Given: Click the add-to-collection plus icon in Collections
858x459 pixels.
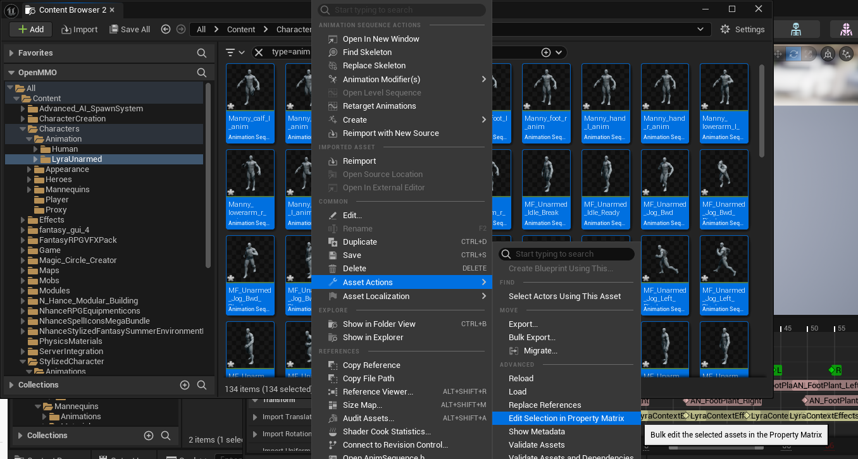Looking at the screenshot, I should [x=185, y=384].
